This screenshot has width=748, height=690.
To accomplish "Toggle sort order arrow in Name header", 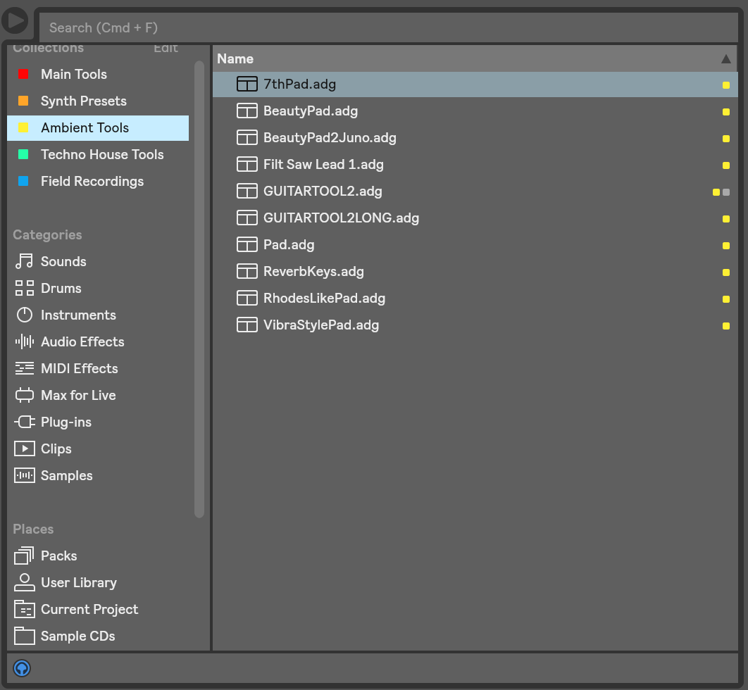I will 725,59.
